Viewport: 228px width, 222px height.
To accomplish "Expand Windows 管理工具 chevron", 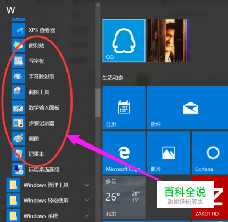I will point(87,185).
